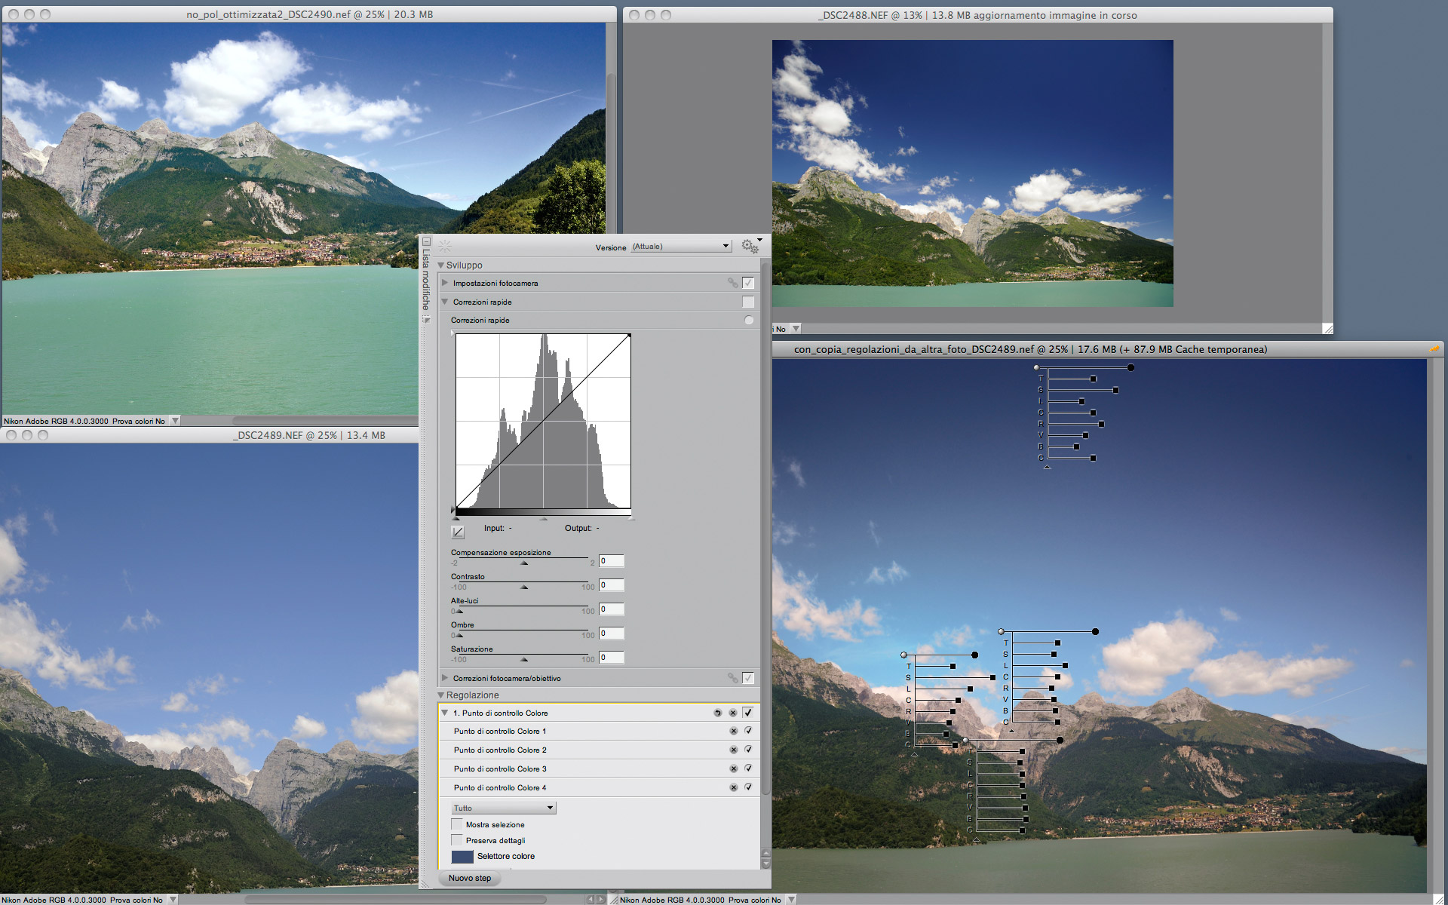Open the Versione (Attuale) dropdown

click(x=681, y=247)
